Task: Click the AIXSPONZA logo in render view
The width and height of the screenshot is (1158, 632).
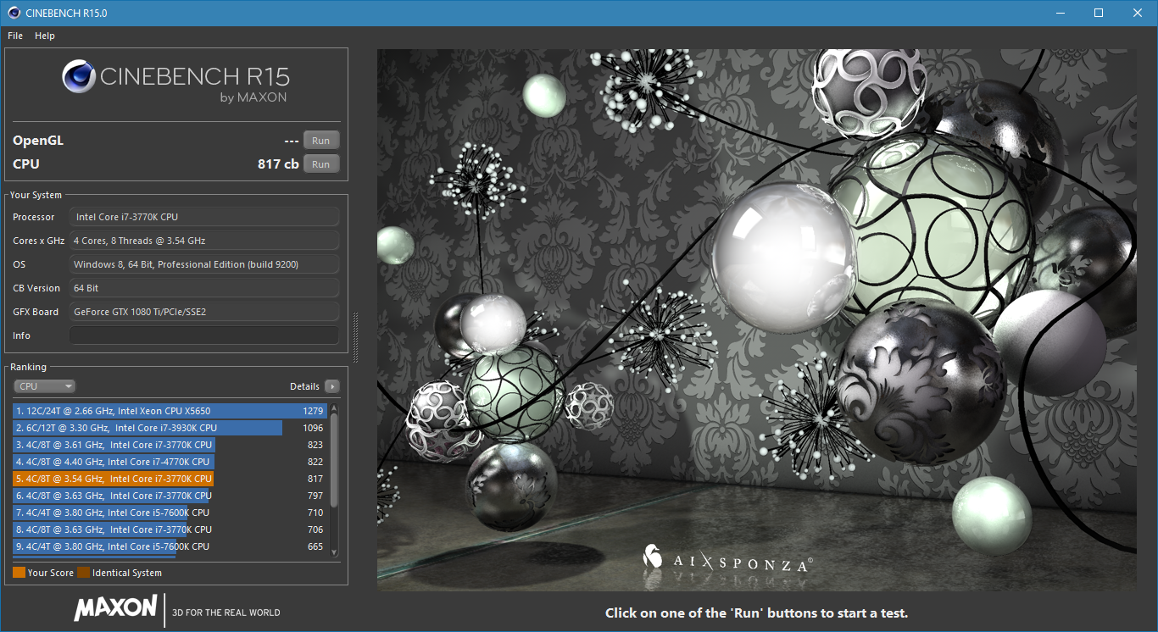Action: [728, 560]
